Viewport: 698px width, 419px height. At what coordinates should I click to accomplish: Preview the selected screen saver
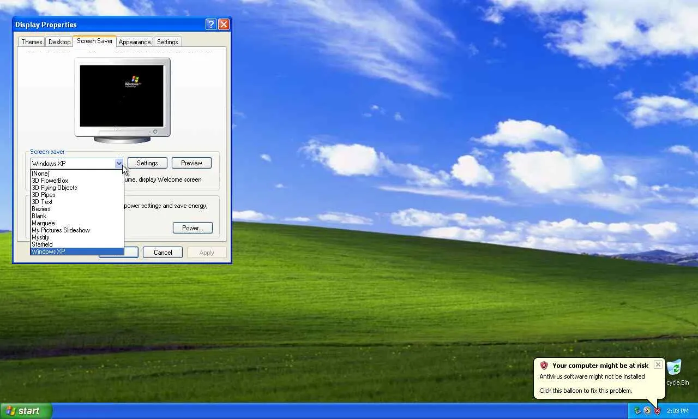point(191,163)
